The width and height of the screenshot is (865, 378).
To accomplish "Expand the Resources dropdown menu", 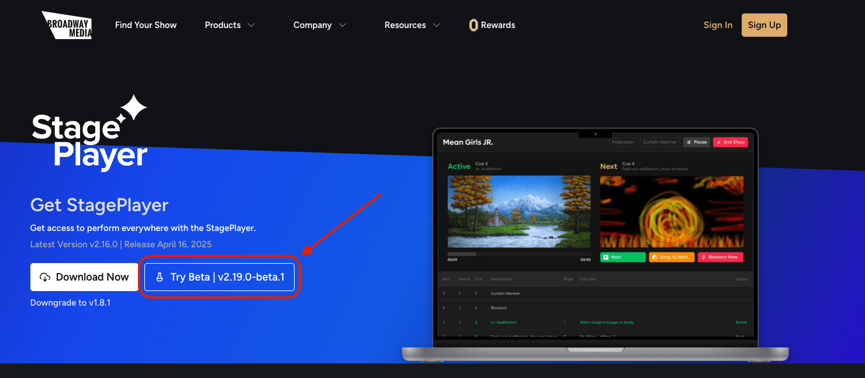I will tap(412, 25).
